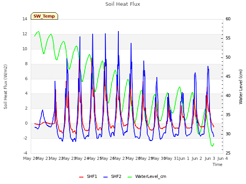Click the Jun 1 date tick label
This screenshot has height=184, width=246.
pos(184,158)
